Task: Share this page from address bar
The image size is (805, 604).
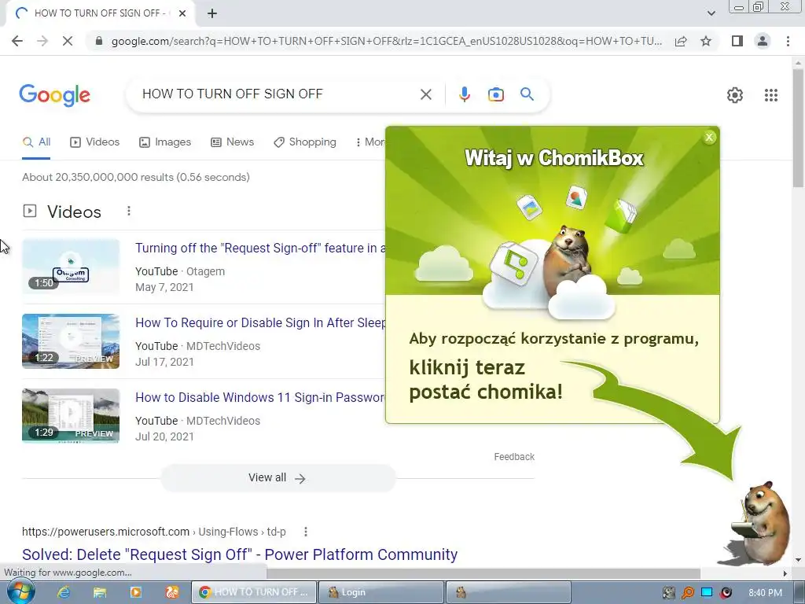Action: tap(681, 41)
